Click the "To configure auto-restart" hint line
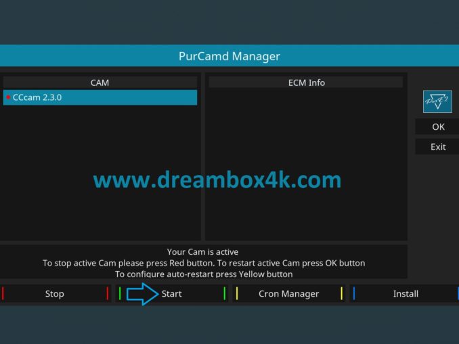Viewport: 459px width, 344px height. point(204,274)
